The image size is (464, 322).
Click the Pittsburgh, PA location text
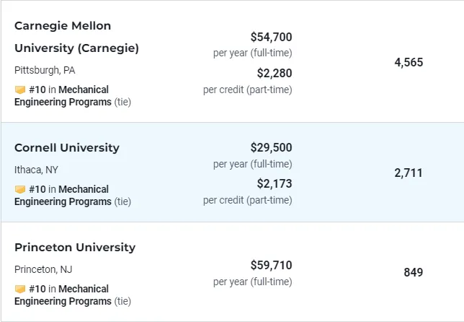coord(45,71)
